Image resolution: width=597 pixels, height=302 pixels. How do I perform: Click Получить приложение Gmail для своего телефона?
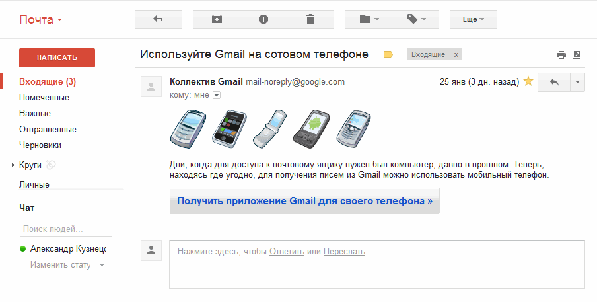pos(304,201)
